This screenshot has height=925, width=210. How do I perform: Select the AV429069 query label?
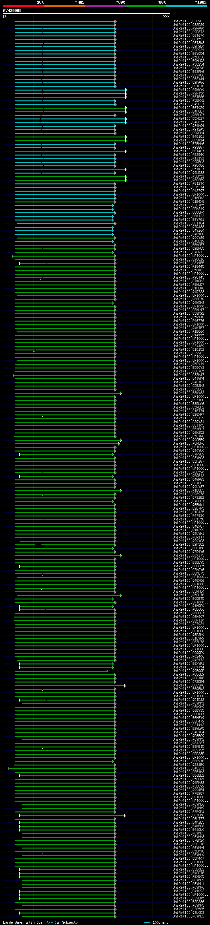pyautogui.click(x=12, y=11)
